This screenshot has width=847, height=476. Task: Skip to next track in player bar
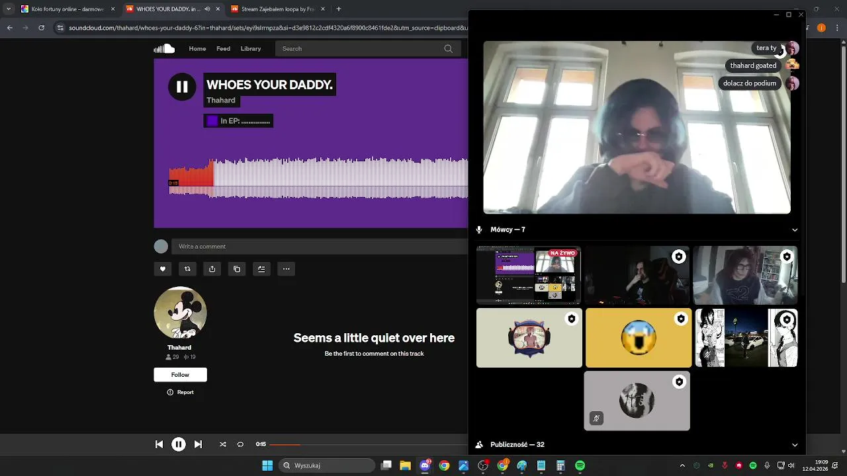[198, 444]
